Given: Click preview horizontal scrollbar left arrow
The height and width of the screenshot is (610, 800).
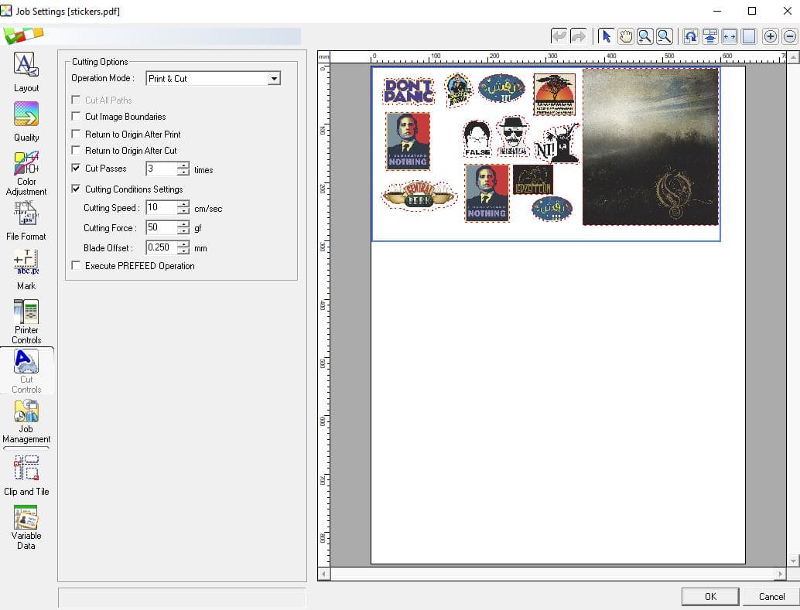Looking at the screenshot, I should click(323, 574).
